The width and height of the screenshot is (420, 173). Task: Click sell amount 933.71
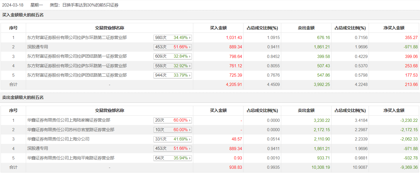(x=324, y=158)
